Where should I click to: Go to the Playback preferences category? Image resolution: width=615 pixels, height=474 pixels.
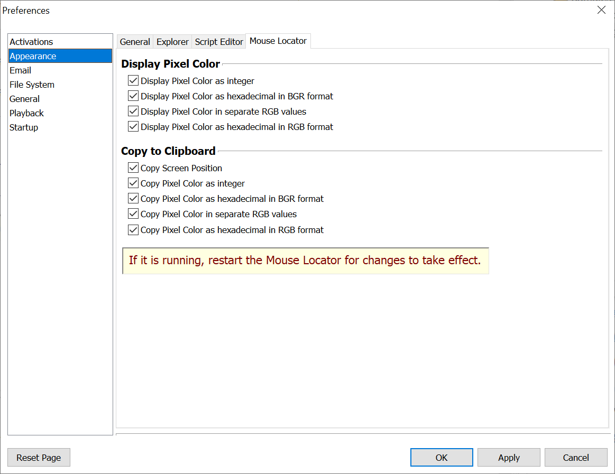26,113
